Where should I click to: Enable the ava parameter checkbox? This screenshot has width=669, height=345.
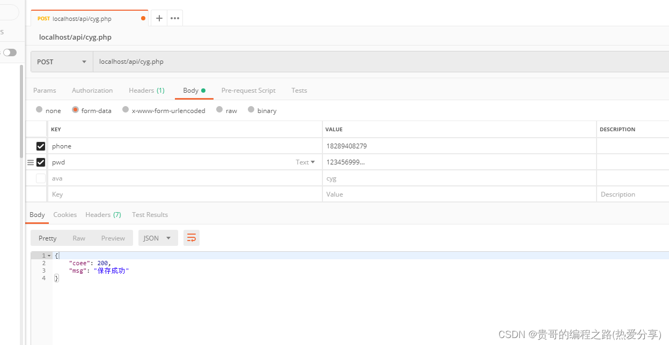click(x=41, y=178)
